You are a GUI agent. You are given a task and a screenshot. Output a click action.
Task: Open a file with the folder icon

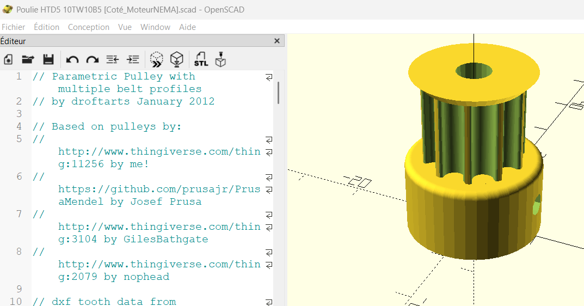pos(28,59)
